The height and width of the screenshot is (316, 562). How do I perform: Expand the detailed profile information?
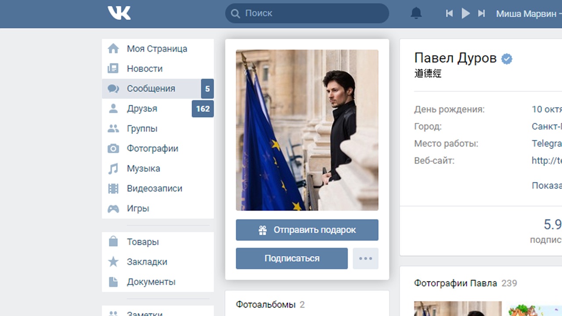click(x=547, y=186)
